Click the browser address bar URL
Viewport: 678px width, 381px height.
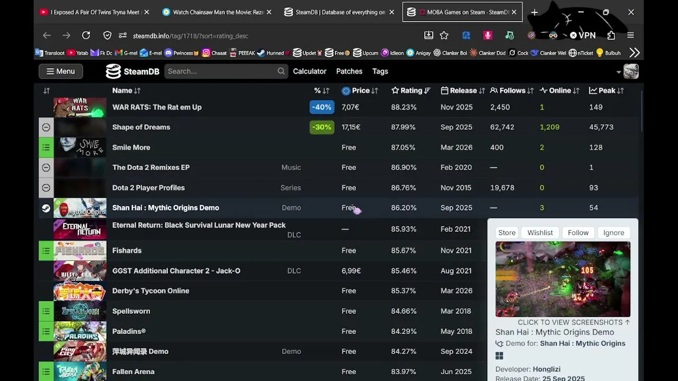pyautogui.click(x=191, y=36)
